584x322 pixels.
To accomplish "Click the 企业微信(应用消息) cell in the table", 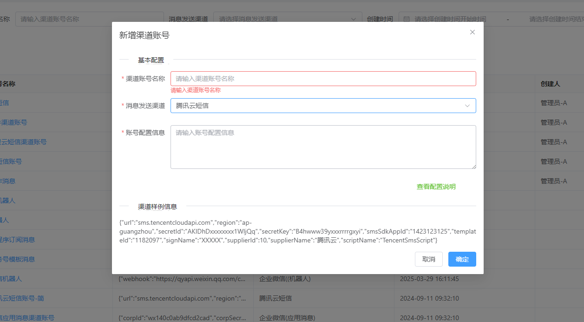I will [287, 318].
